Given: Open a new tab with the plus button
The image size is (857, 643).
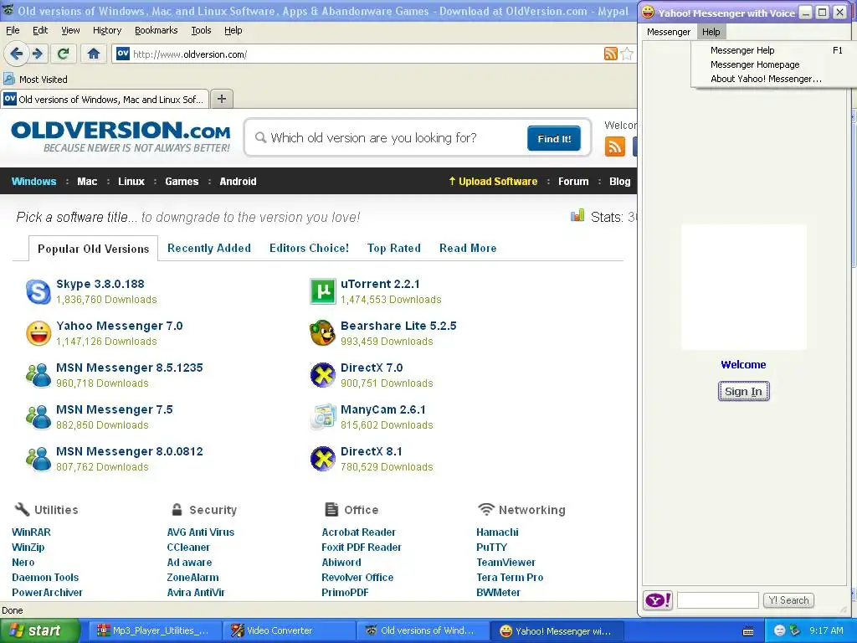Looking at the screenshot, I should point(221,99).
